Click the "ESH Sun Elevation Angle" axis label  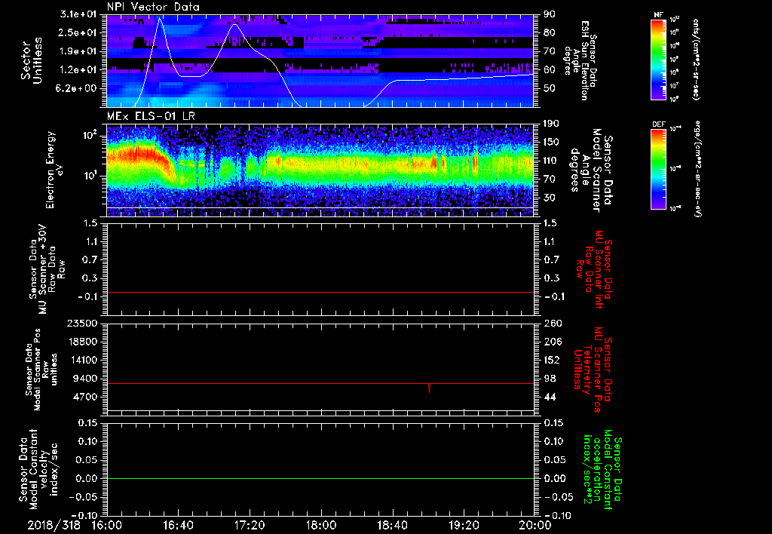(x=581, y=60)
